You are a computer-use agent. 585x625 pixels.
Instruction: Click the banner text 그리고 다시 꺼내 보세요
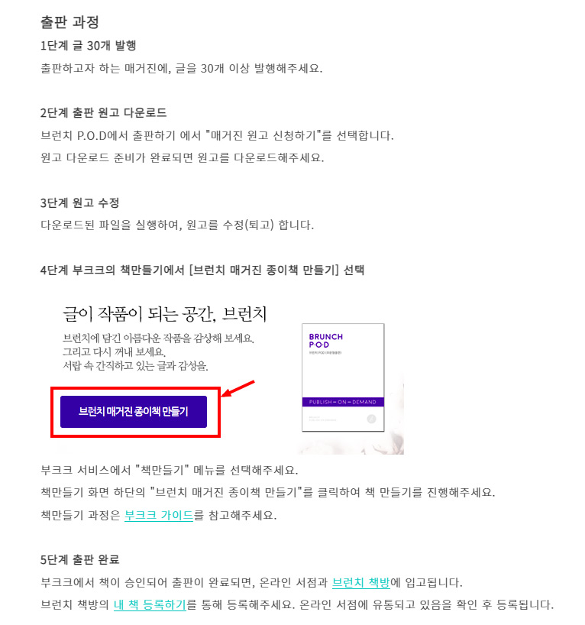(114, 352)
